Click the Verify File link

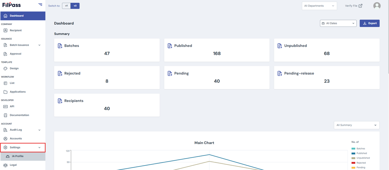[x=354, y=6]
